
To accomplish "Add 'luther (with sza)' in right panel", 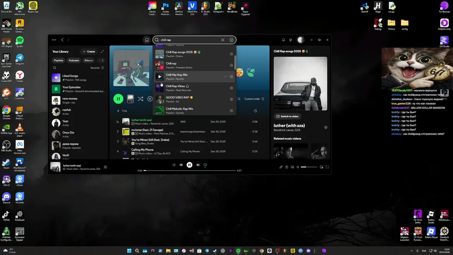I will tap(326, 127).
